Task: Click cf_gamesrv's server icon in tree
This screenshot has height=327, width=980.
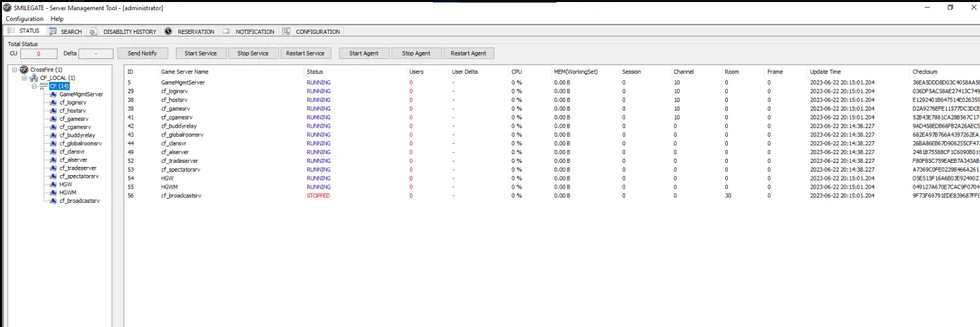Action: 54,119
